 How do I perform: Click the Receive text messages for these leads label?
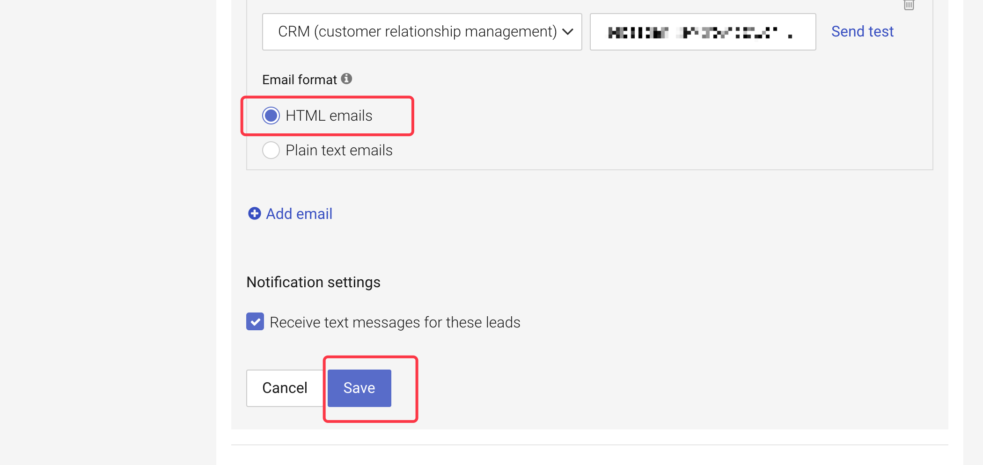pyautogui.click(x=395, y=322)
